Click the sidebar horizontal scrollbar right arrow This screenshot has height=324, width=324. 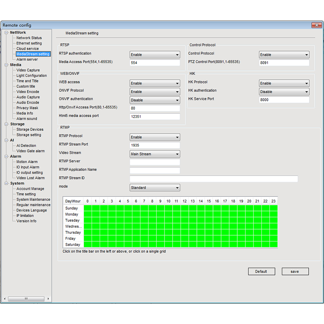tap(48, 299)
